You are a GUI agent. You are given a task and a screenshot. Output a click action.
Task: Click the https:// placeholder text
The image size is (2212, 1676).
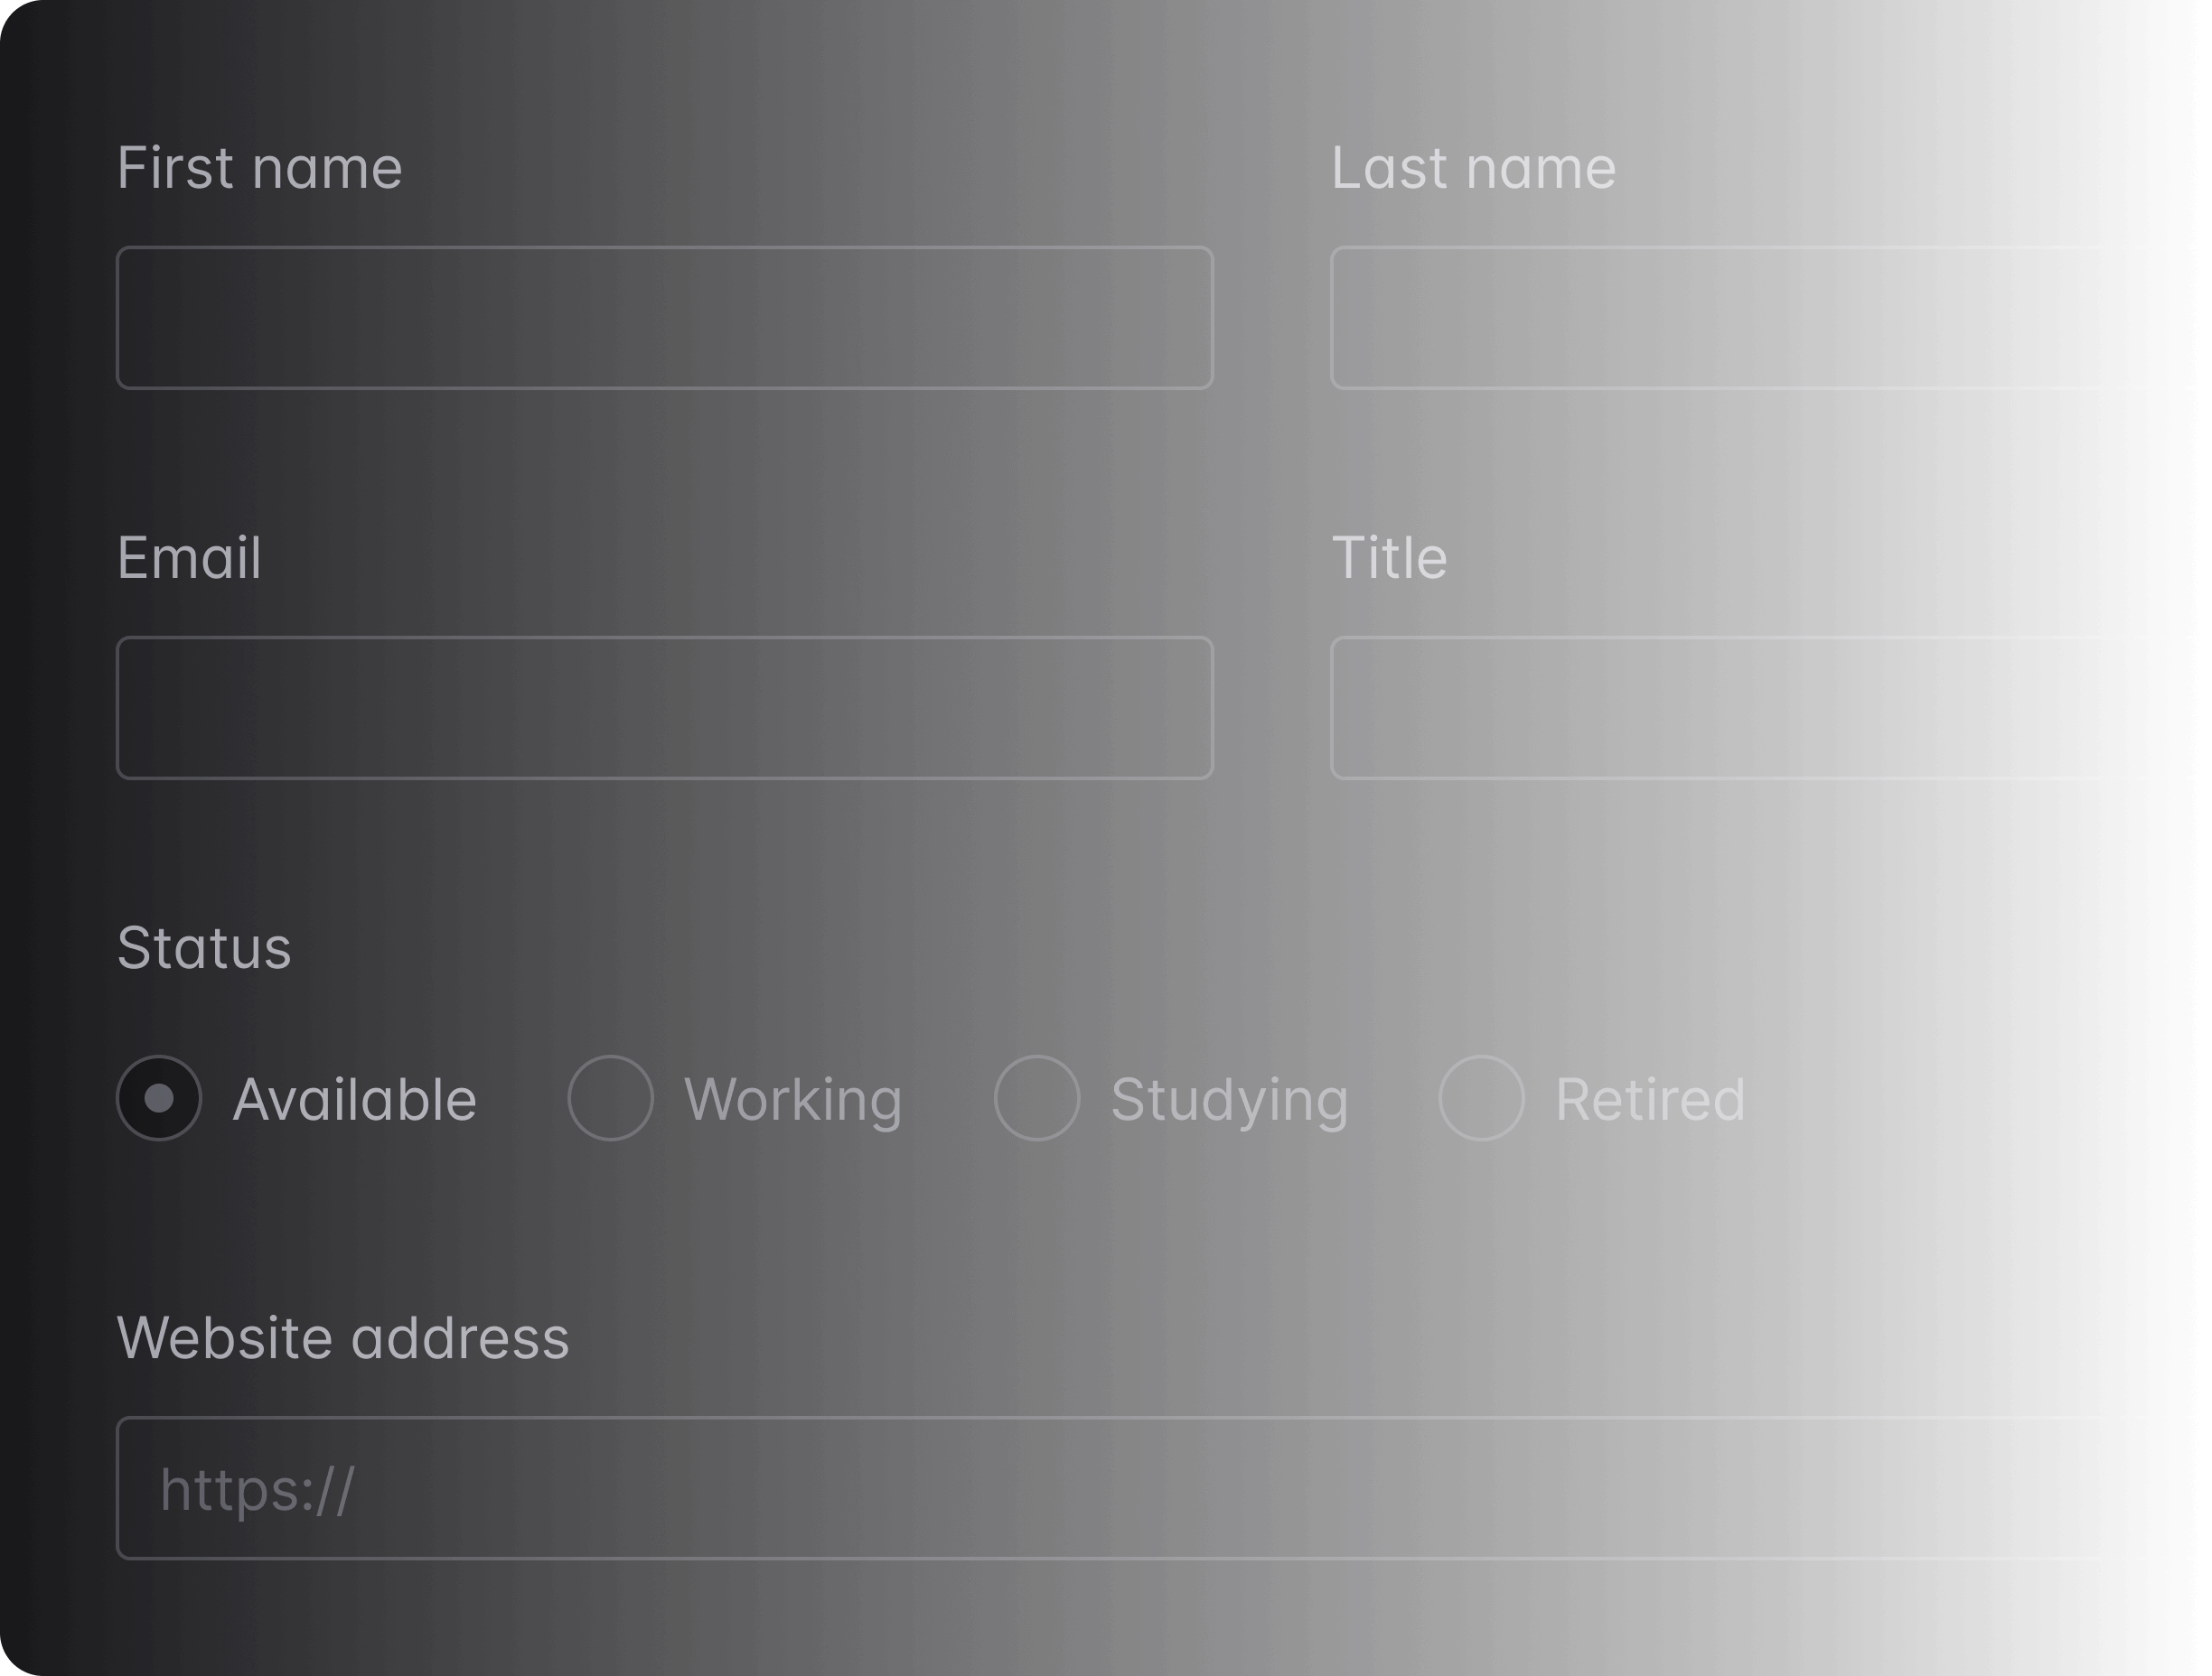pyautogui.click(x=258, y=1489)
